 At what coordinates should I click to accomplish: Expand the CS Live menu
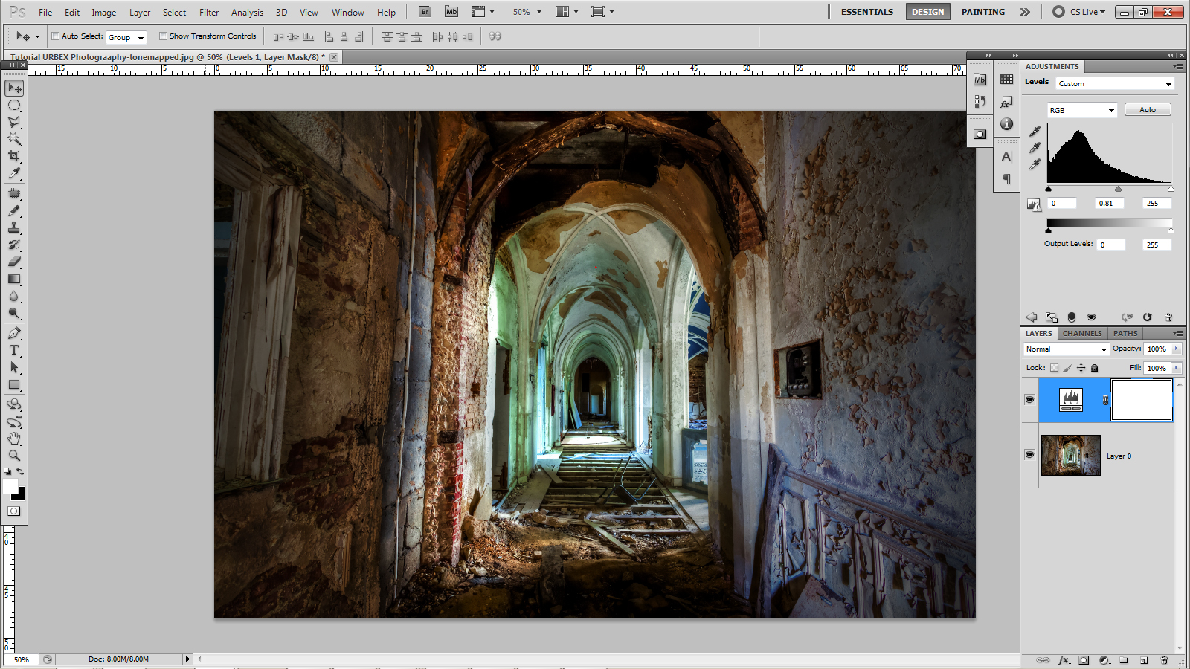coord(1079,12)
